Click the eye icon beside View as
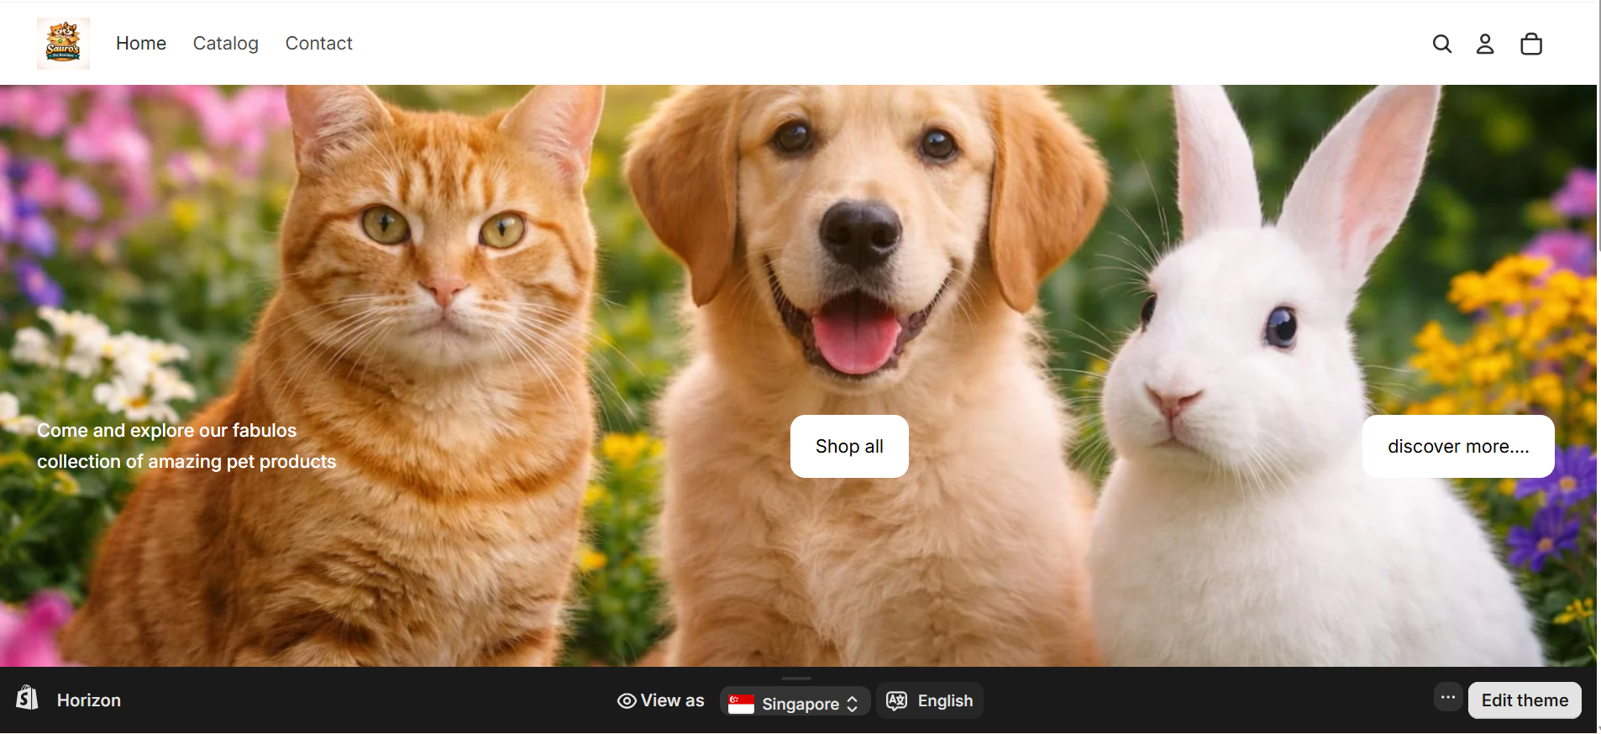 tap(627, 700)
